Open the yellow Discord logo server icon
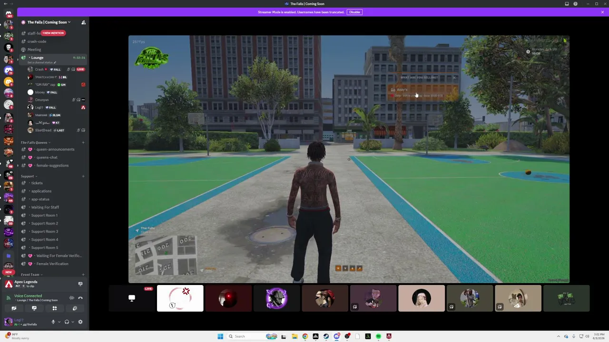The image size is (609, 342). 9,82
